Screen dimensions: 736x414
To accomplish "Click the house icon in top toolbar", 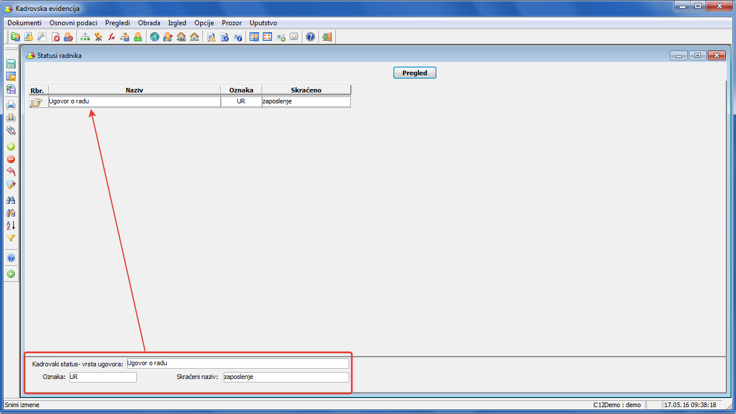I will click(x=194, y=37).
